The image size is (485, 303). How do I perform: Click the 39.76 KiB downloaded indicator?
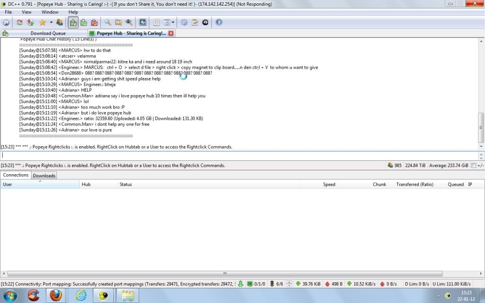click(308, 284)
